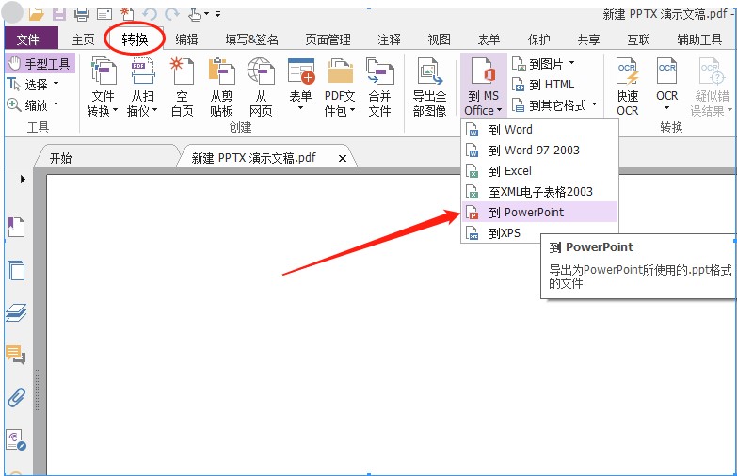Click the touch mode hand icon
Image resolution: width=737 pixels, height=476 pixels.
(x=194, y=14)
